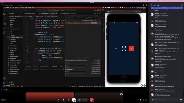Open app.d.ts in the file tree

point(13,39)
